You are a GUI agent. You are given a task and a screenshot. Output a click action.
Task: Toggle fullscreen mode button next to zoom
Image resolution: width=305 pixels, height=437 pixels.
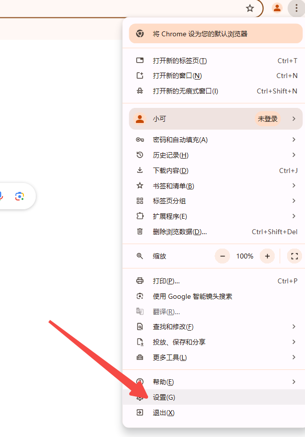pos(295,256)
